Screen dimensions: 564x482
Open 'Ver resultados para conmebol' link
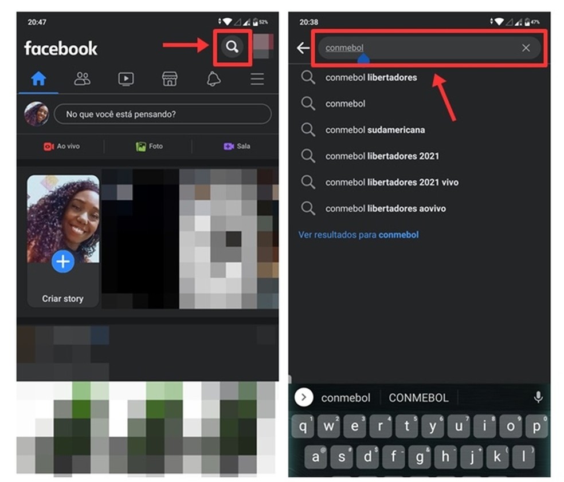point(359,235)
